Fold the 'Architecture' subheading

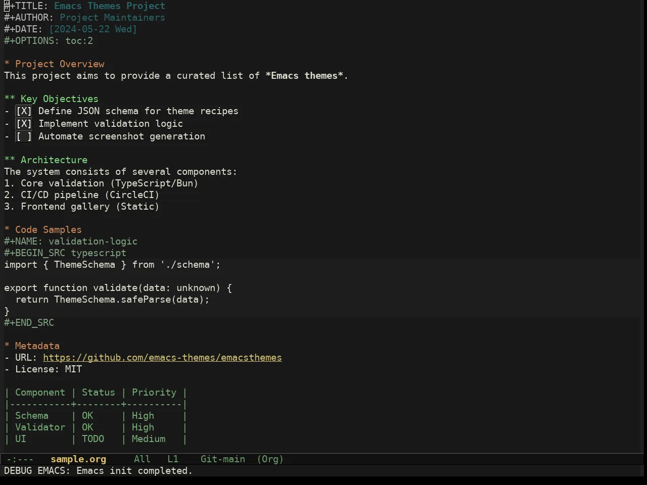45,160
